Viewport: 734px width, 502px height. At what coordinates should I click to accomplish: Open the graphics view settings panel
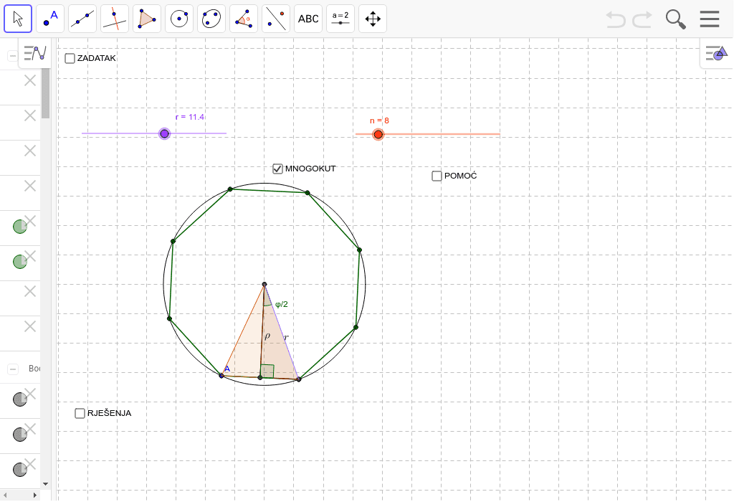pyautogui.click(x=715, y=52)
